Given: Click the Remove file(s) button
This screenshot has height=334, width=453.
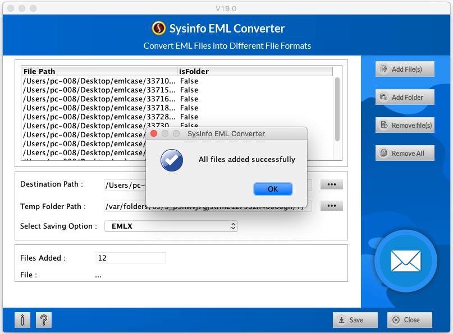Looking at the screenshot, I should coord(405,125).
